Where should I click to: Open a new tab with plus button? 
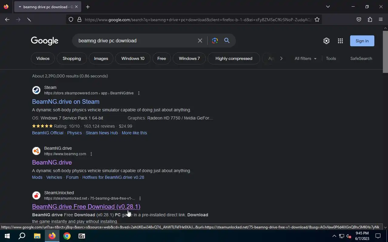click(x=88, y=7)
